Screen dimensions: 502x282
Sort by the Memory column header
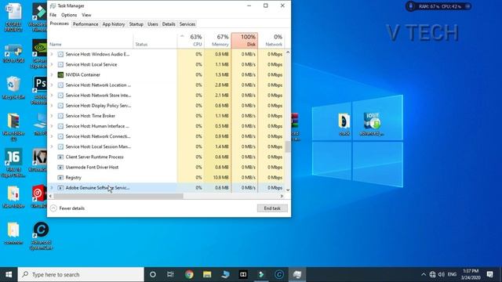click(217, 41)
